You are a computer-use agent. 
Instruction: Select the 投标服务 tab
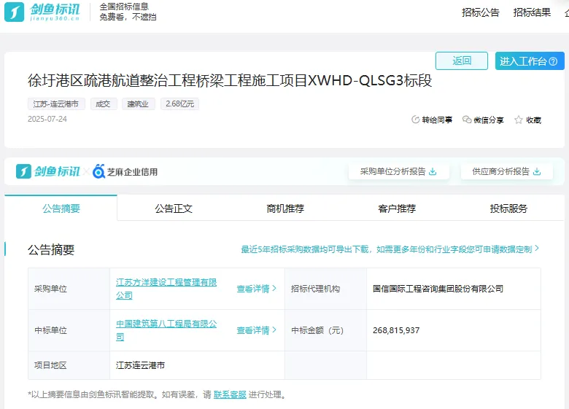coord(508,209)
